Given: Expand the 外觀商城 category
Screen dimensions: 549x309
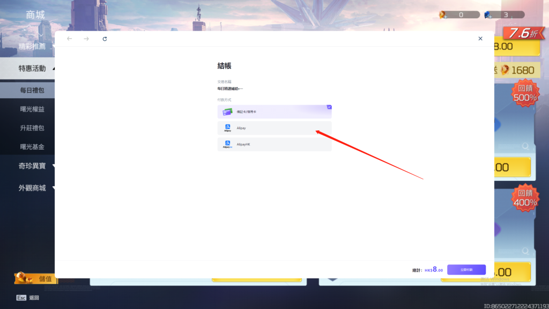Looking at the screenshot, I should (x=32, y=188).
